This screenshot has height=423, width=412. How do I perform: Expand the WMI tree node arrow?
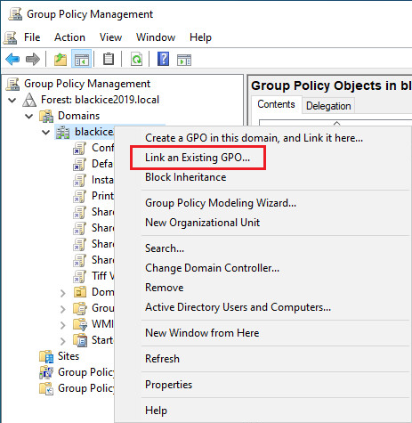62,325
